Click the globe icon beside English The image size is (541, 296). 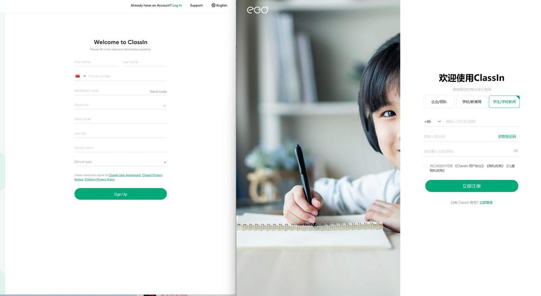pos(213,5)
